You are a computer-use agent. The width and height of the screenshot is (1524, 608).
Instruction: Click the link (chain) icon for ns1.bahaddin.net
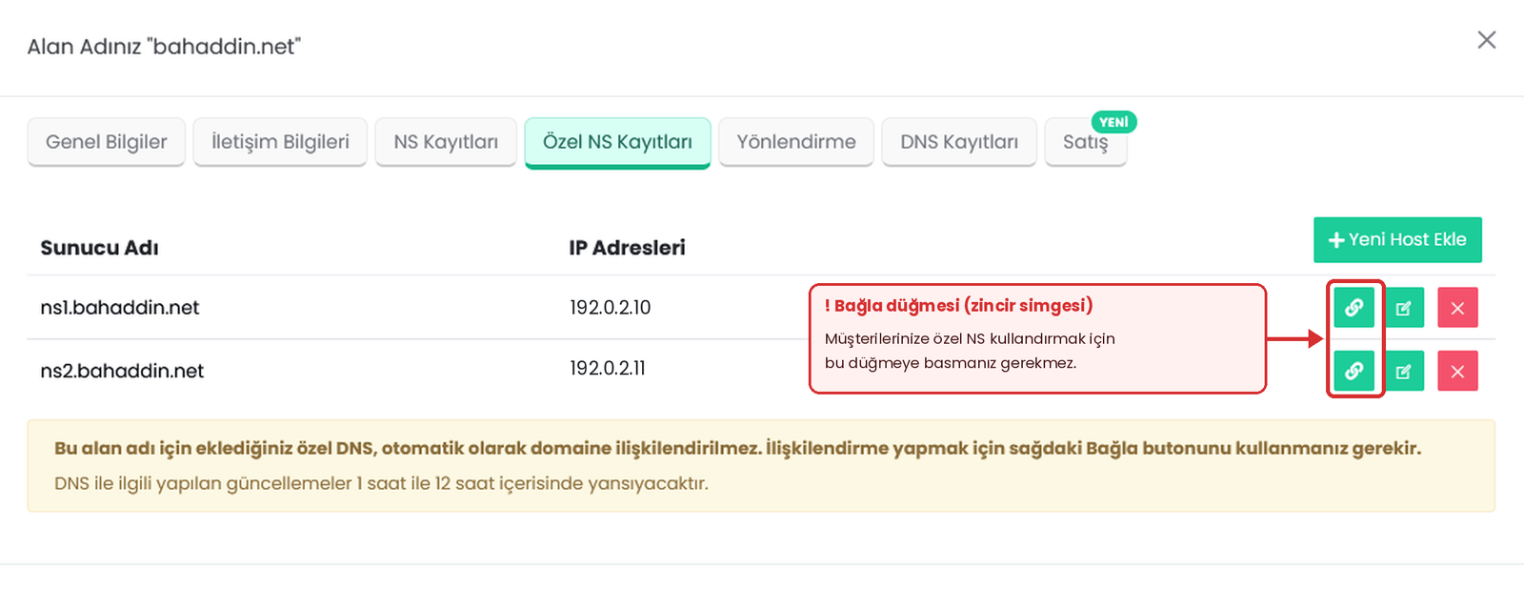(1354, 308)
